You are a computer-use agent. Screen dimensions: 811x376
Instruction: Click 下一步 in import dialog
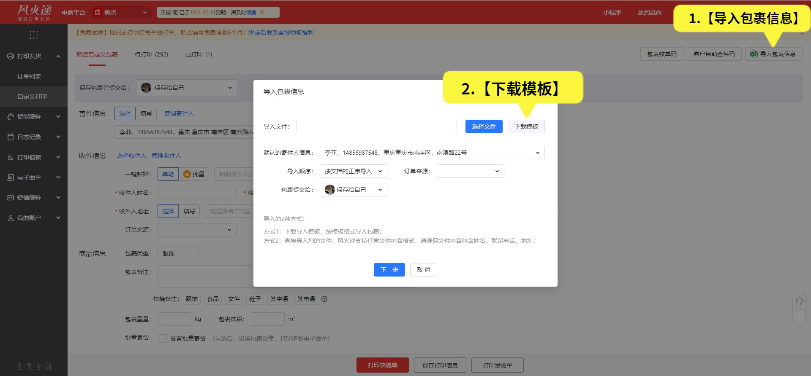pyautogui.click(x=389, y=270)
